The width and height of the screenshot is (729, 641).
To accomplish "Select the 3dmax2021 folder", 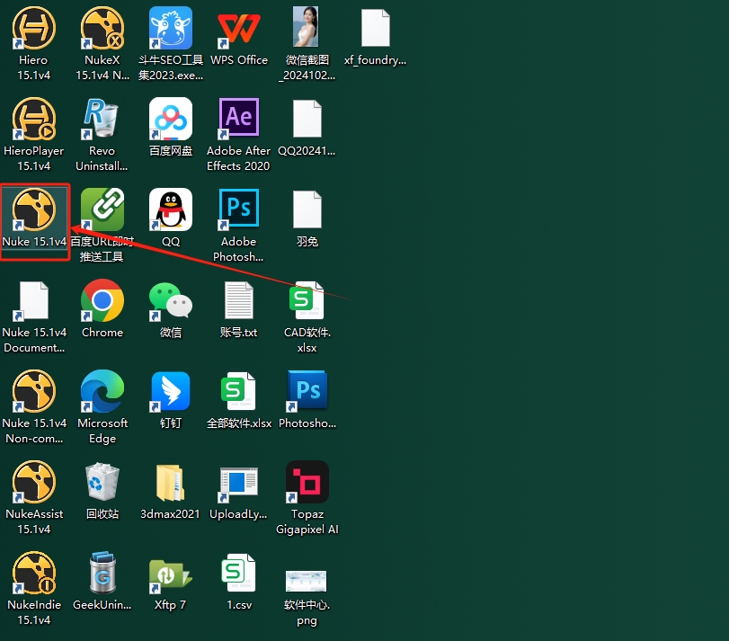I will (171, 483).
